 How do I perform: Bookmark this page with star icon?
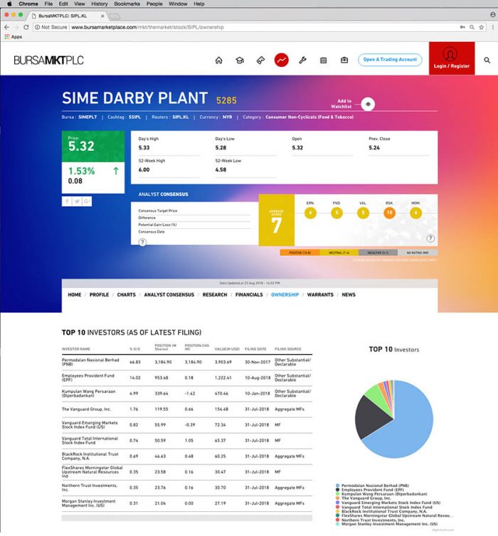tap(474, 27)
